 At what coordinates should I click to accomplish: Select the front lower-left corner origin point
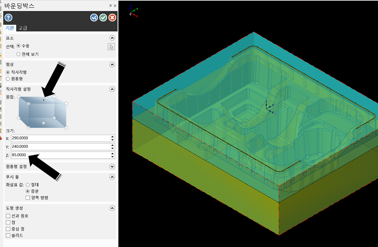pyautogui.click(x=29, y=128)
